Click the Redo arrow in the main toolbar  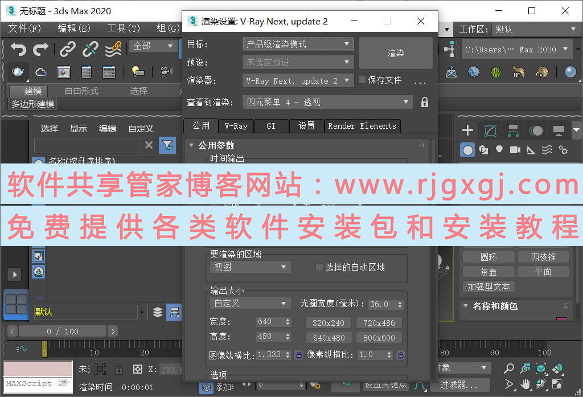point(41,49)
